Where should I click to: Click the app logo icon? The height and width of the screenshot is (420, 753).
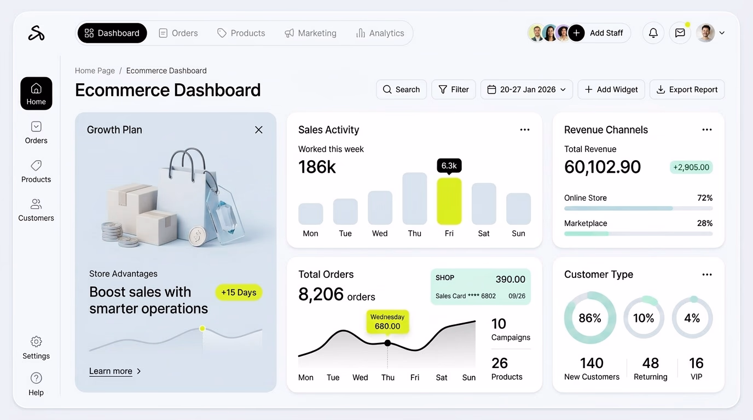pos(36,33)
